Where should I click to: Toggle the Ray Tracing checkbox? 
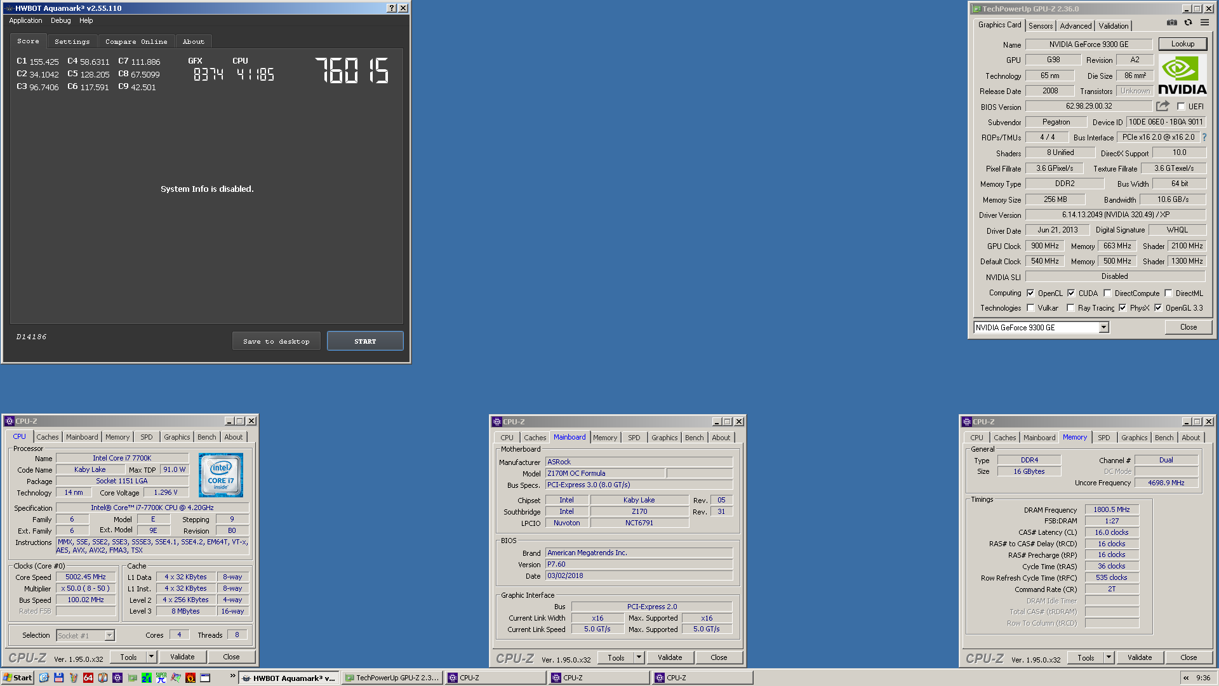click(1070, 308)
